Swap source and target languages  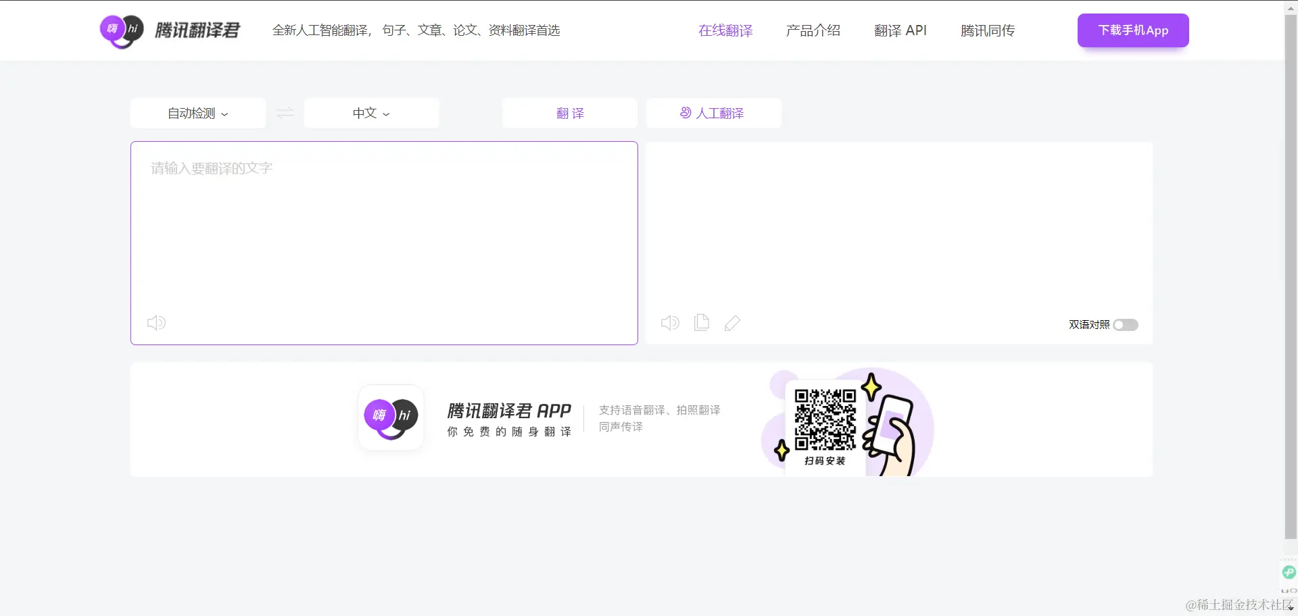285,113
